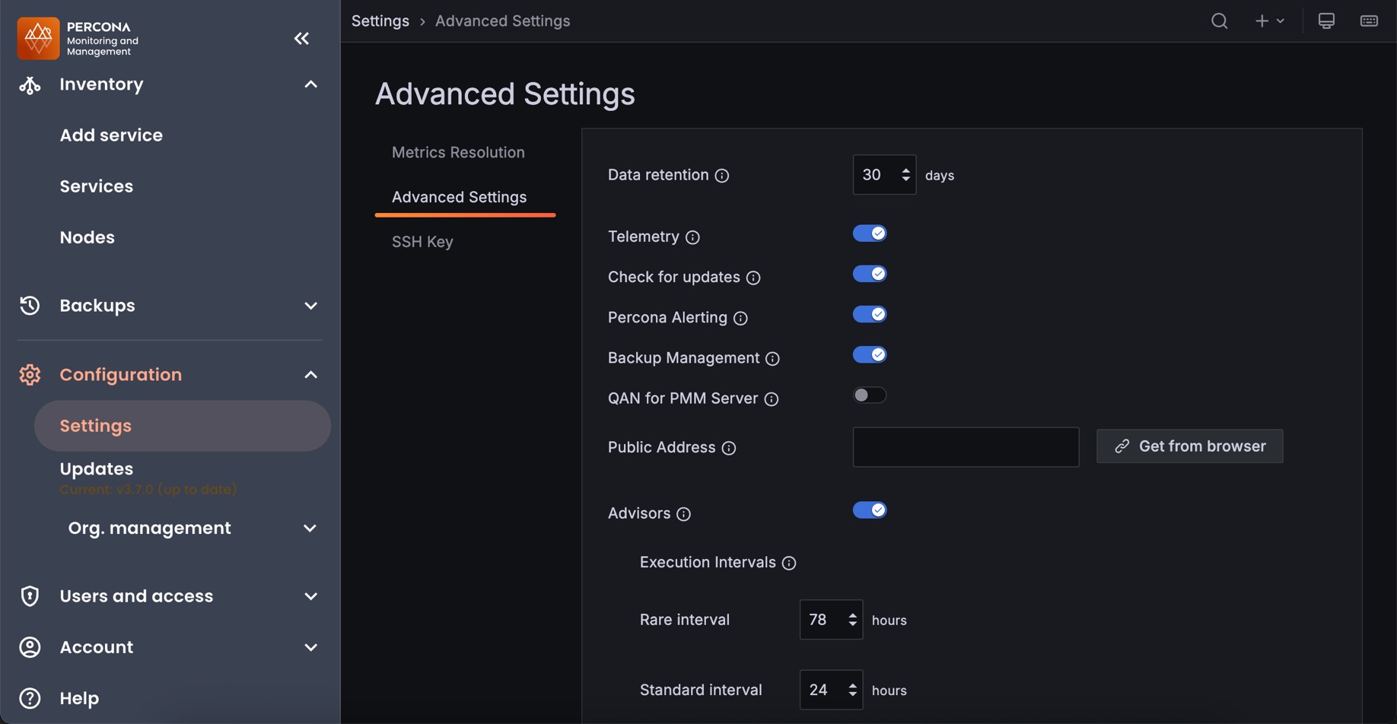Enable QAN for PMM Server toggle

point(869,395)
